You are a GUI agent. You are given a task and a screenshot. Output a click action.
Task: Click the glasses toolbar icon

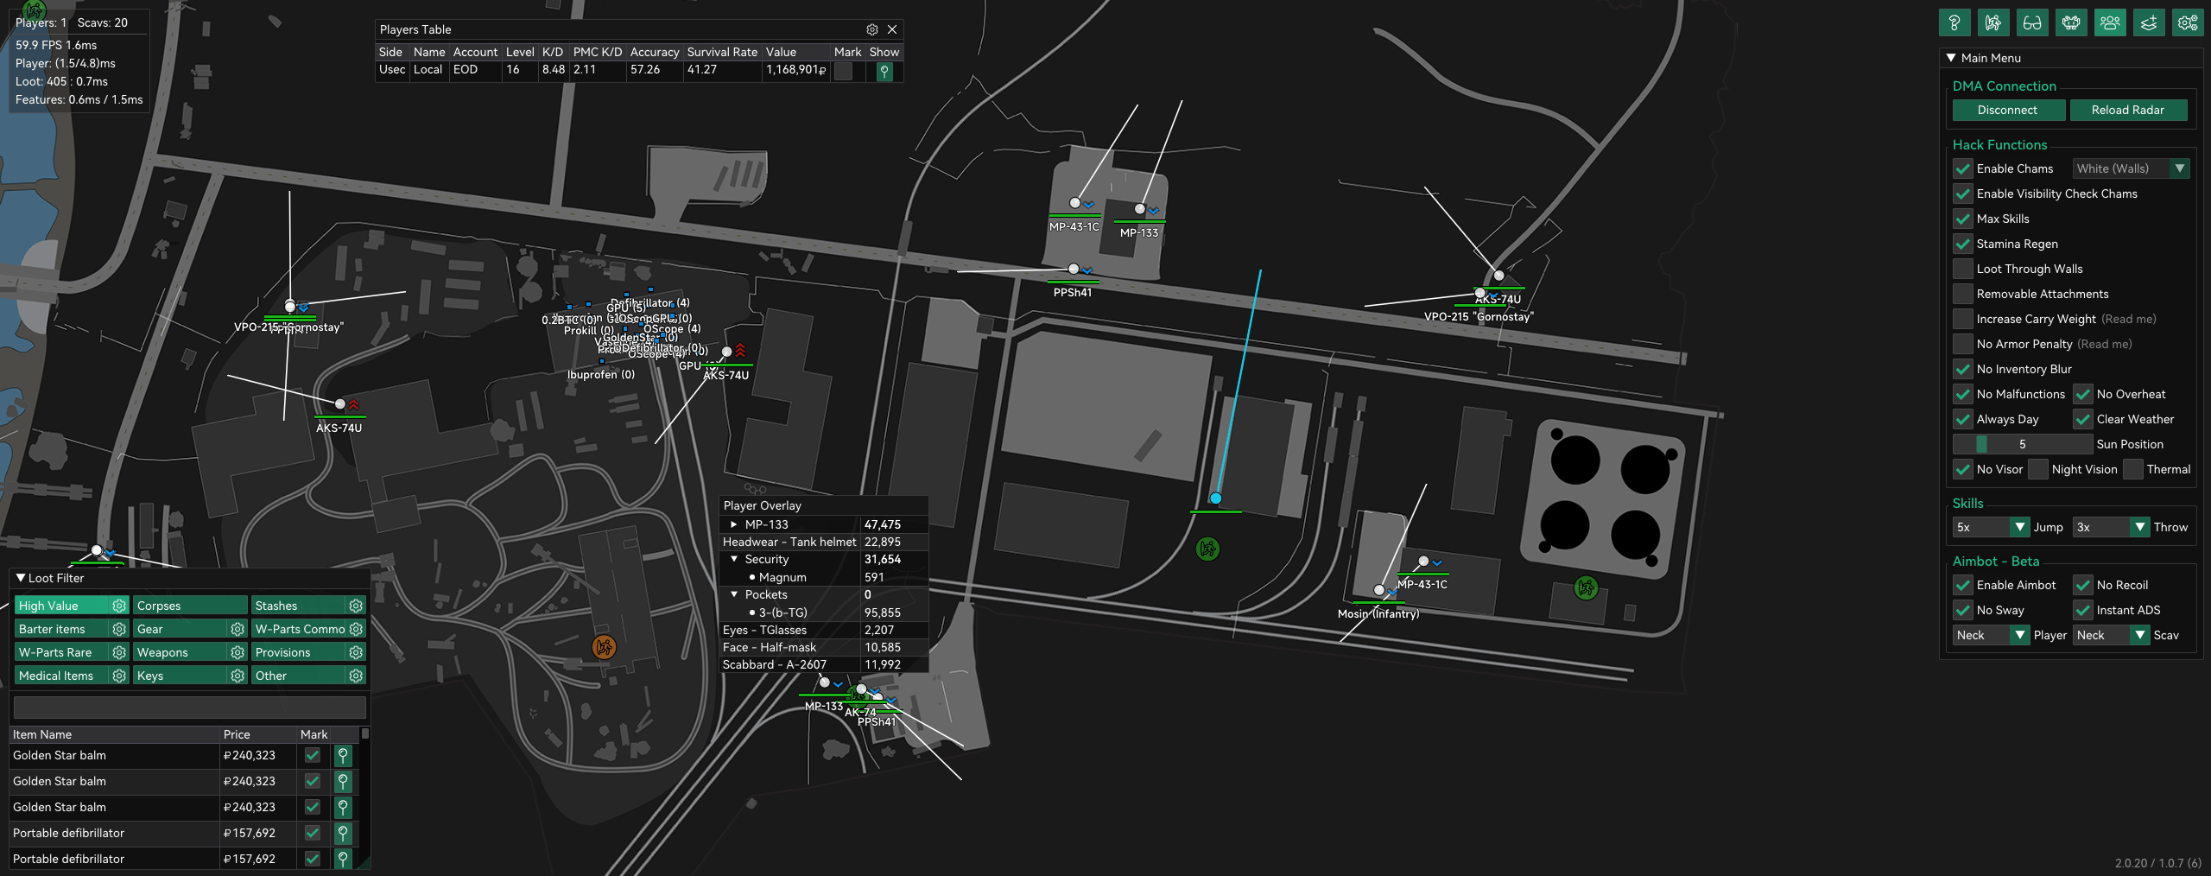(x=2031, y=22)
